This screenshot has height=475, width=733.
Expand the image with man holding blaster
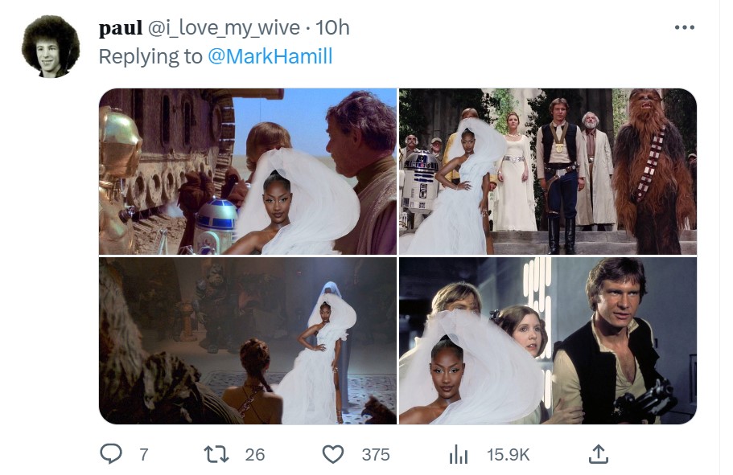coord(548,341)
